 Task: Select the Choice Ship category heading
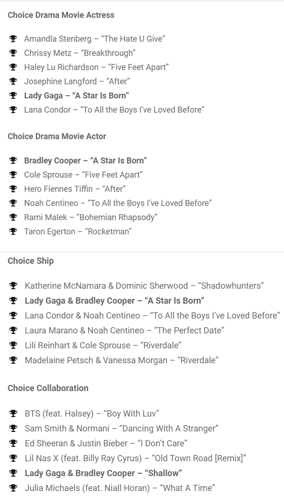click(31, 261)
